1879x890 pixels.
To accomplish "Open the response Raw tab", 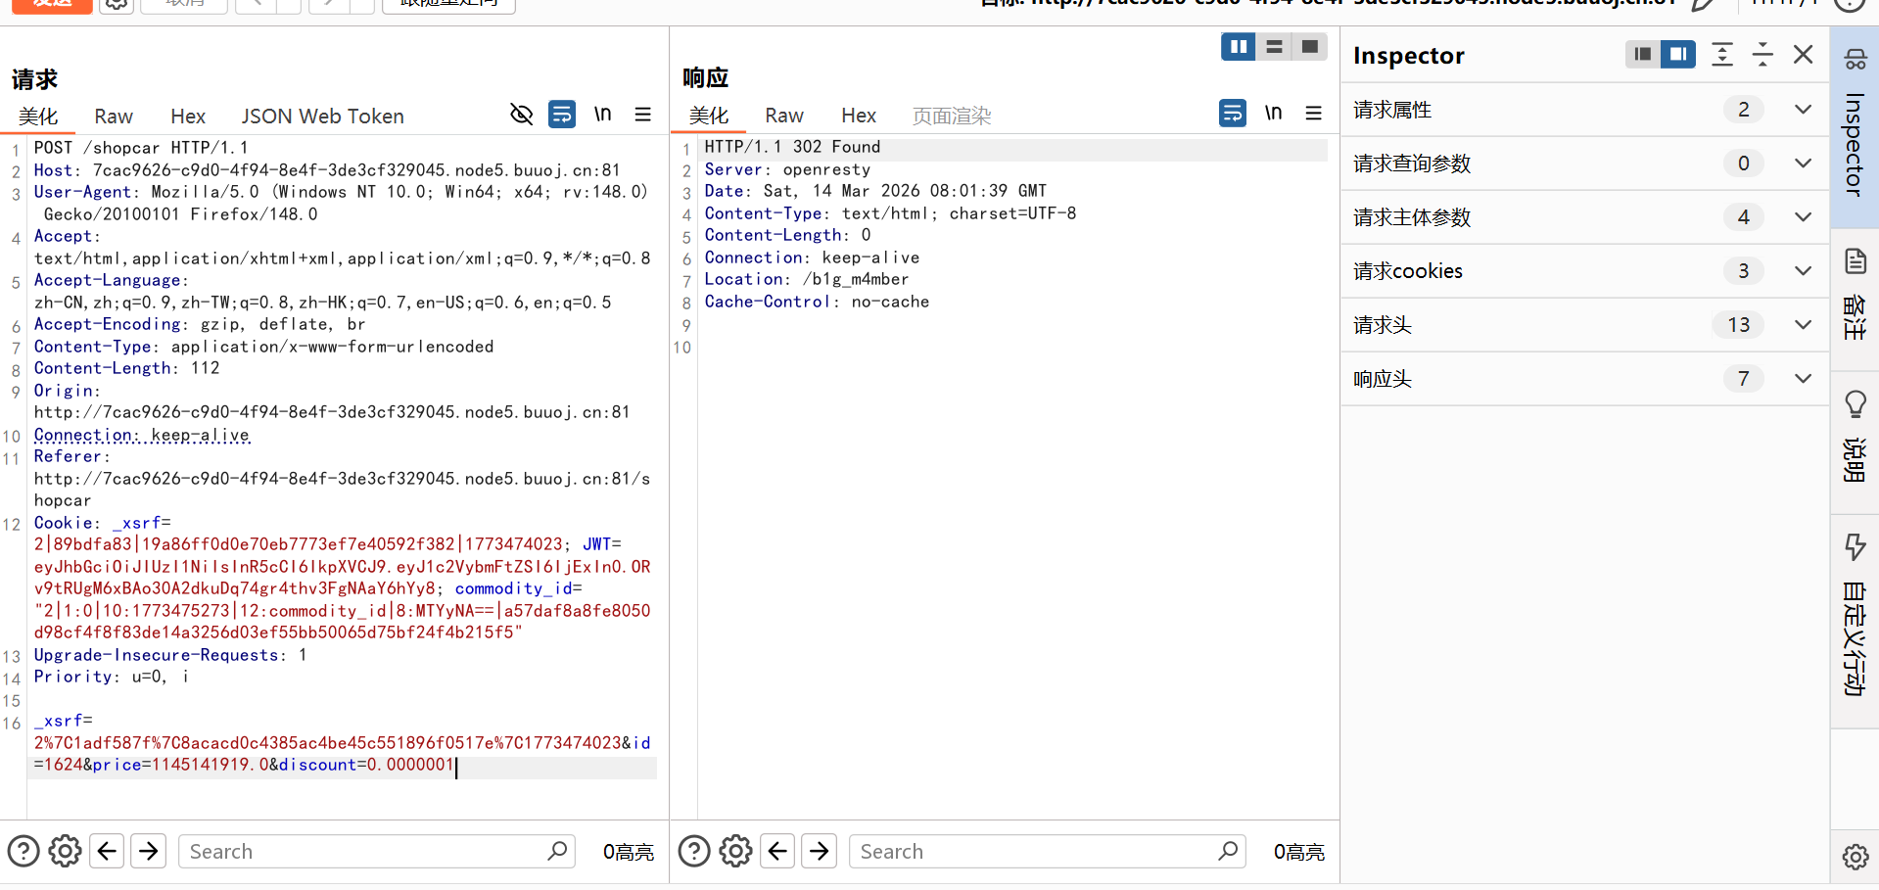I will coord(783,116).
